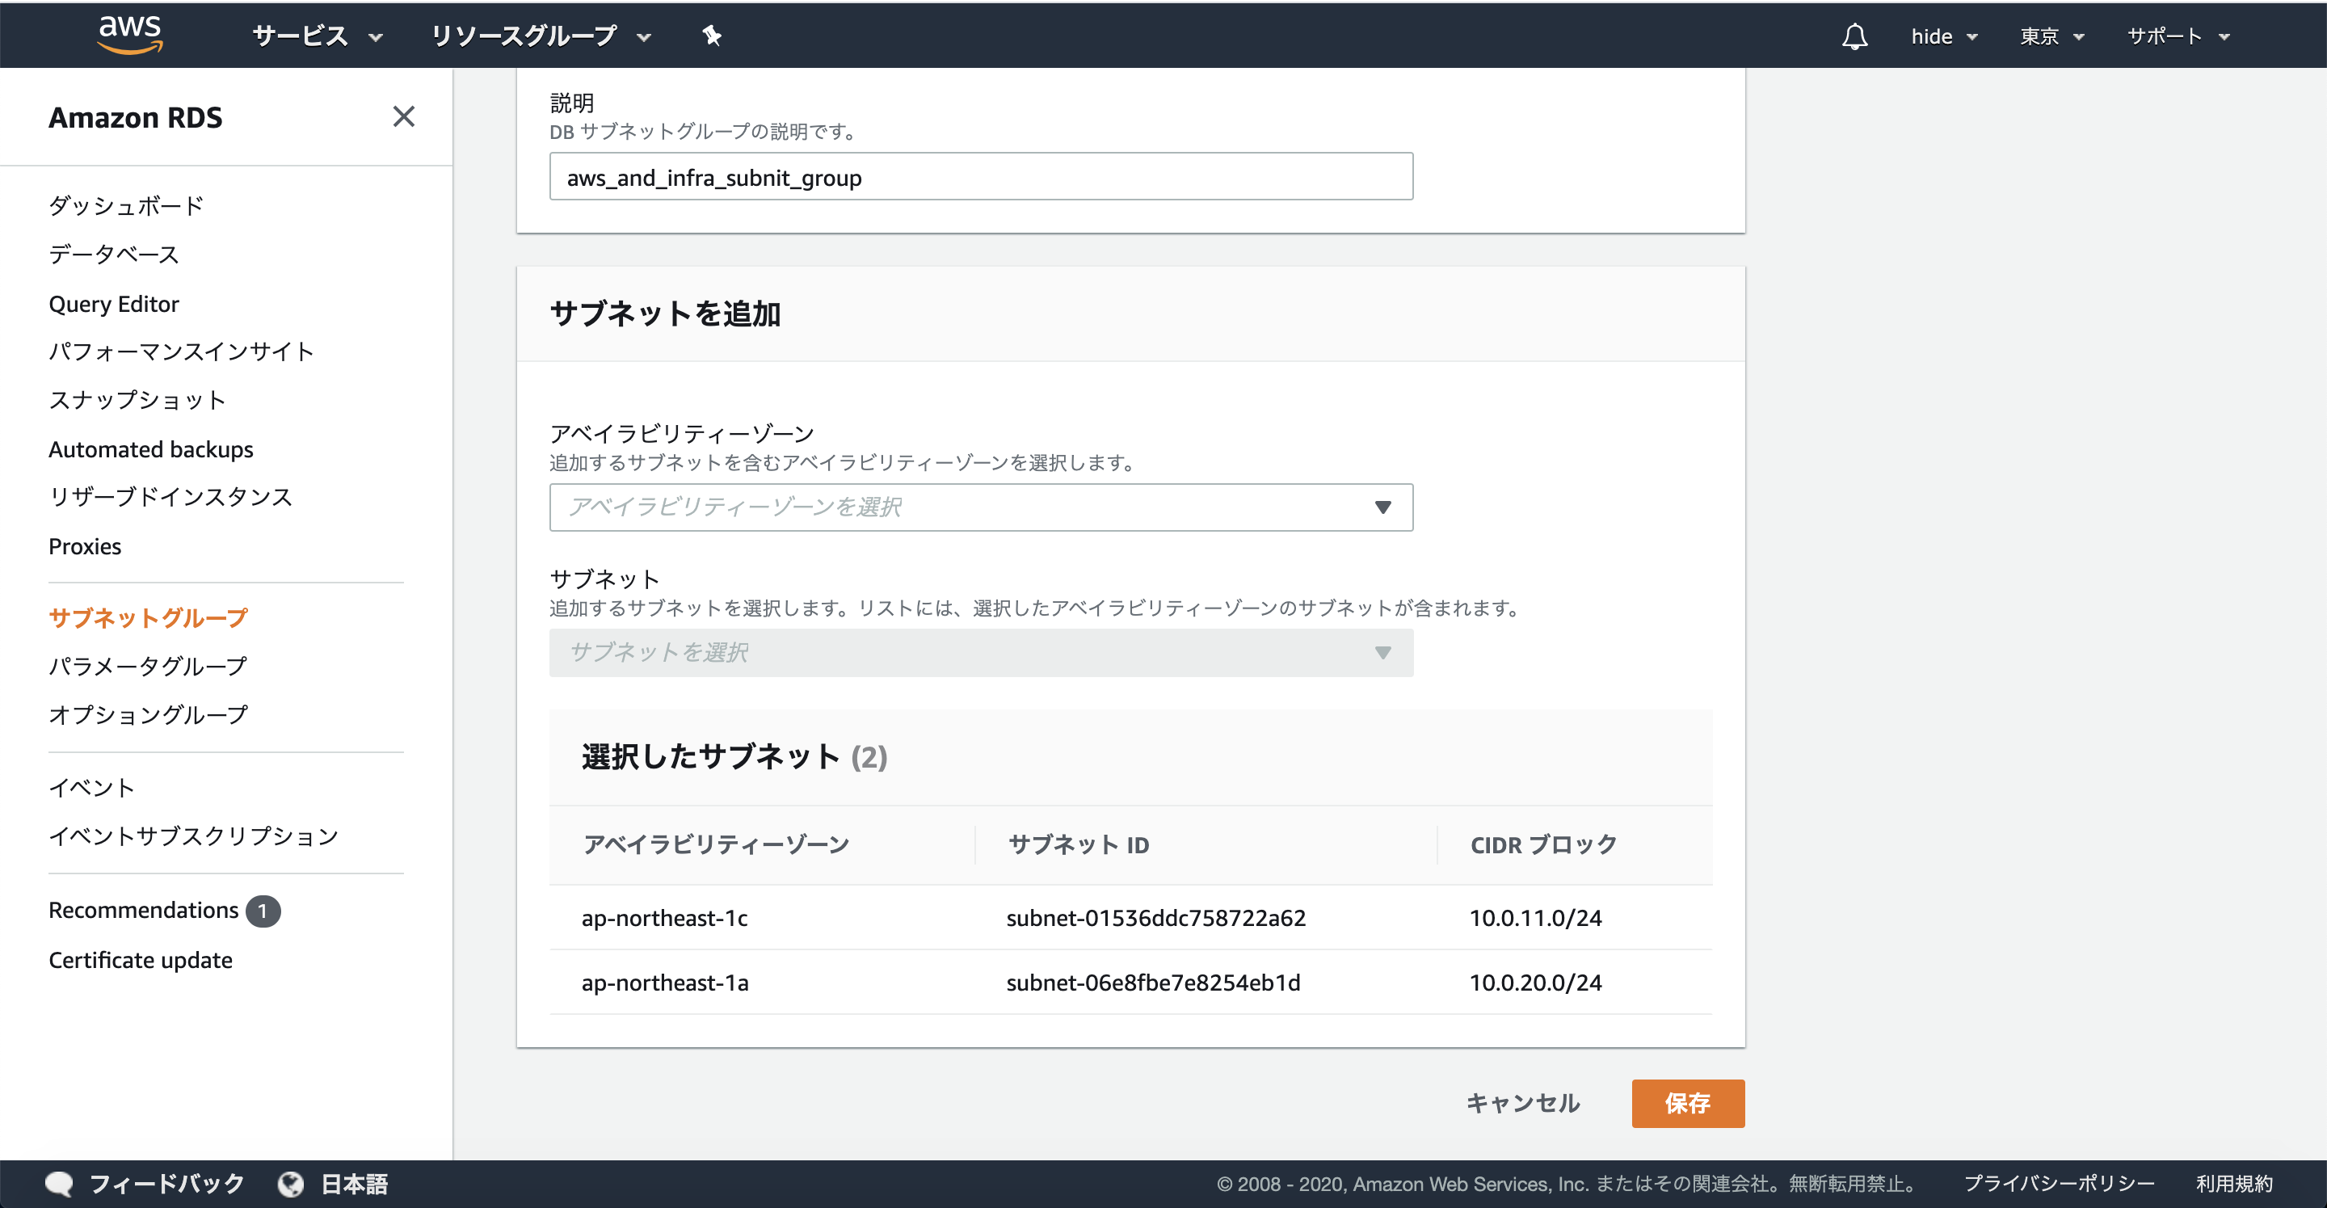Open the サブネットを選択 dropdown
Screen dimensions: 2327x1208
coord(981,652)
